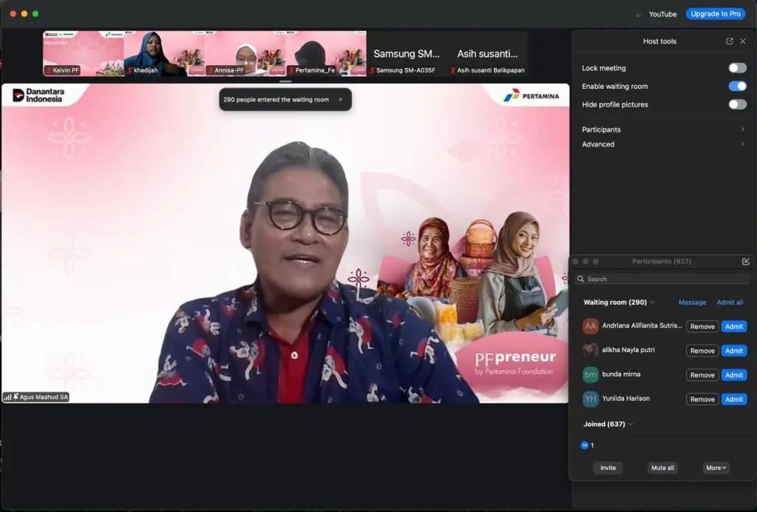
Task: Click the participants Search field
Action: [662, 279]
